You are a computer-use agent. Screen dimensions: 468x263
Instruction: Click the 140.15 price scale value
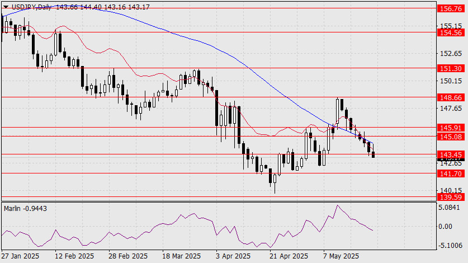pyautogui.click(x=451, y=190)
